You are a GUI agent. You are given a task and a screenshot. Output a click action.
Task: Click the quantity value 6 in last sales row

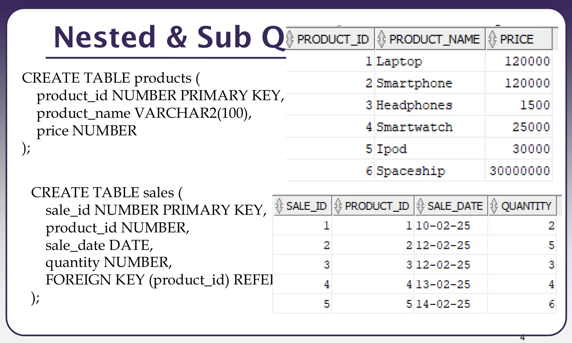551,304
